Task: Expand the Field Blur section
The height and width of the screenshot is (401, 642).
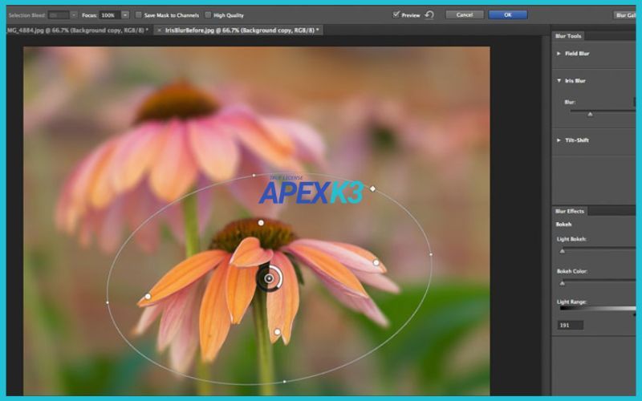Action: click(559, 54)
